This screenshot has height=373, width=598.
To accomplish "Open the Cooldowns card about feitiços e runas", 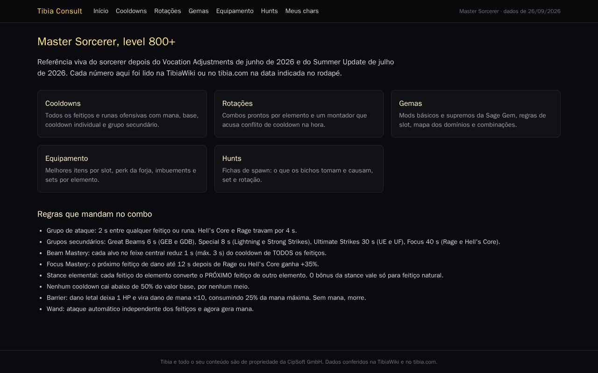I will [x=122, y=114].
